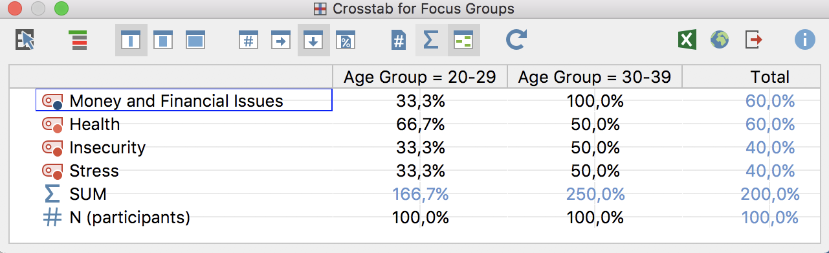This screenshot has height=253, width=829.
Task: Click the 50,0% cell in the Insecurity row
Action: [x=595, y=148]
